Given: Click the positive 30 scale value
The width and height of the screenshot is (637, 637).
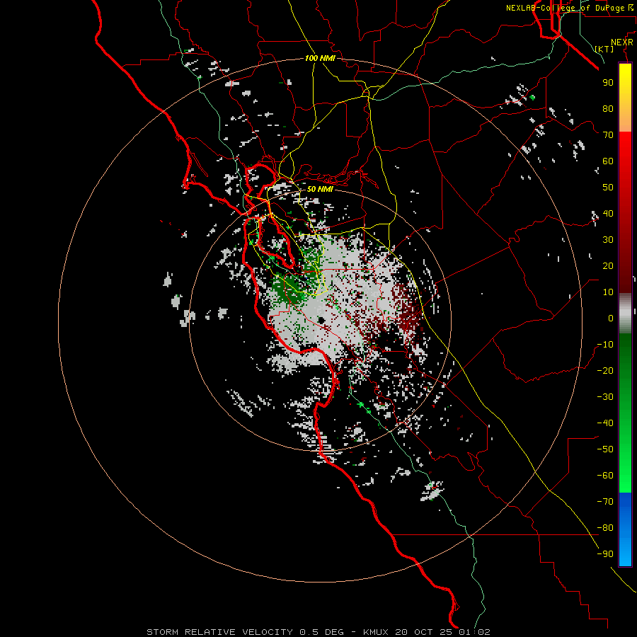Looking at the screenshot, I should click(608, 240).
